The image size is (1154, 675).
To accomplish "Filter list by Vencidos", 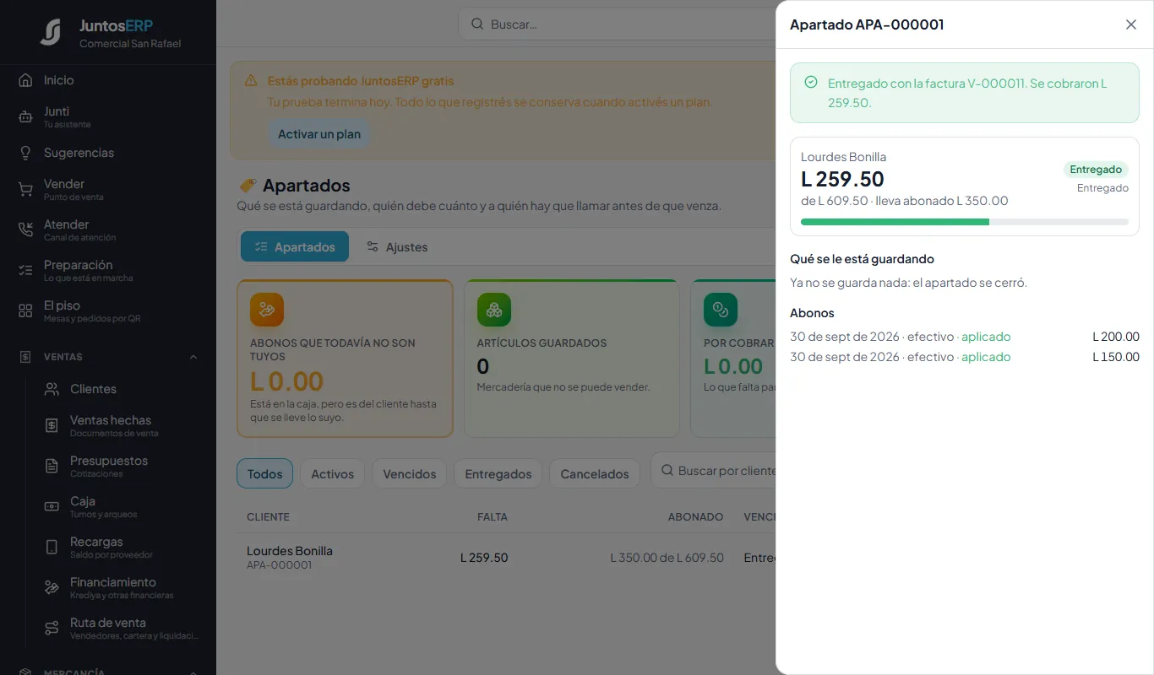I will tap(409, 473).
